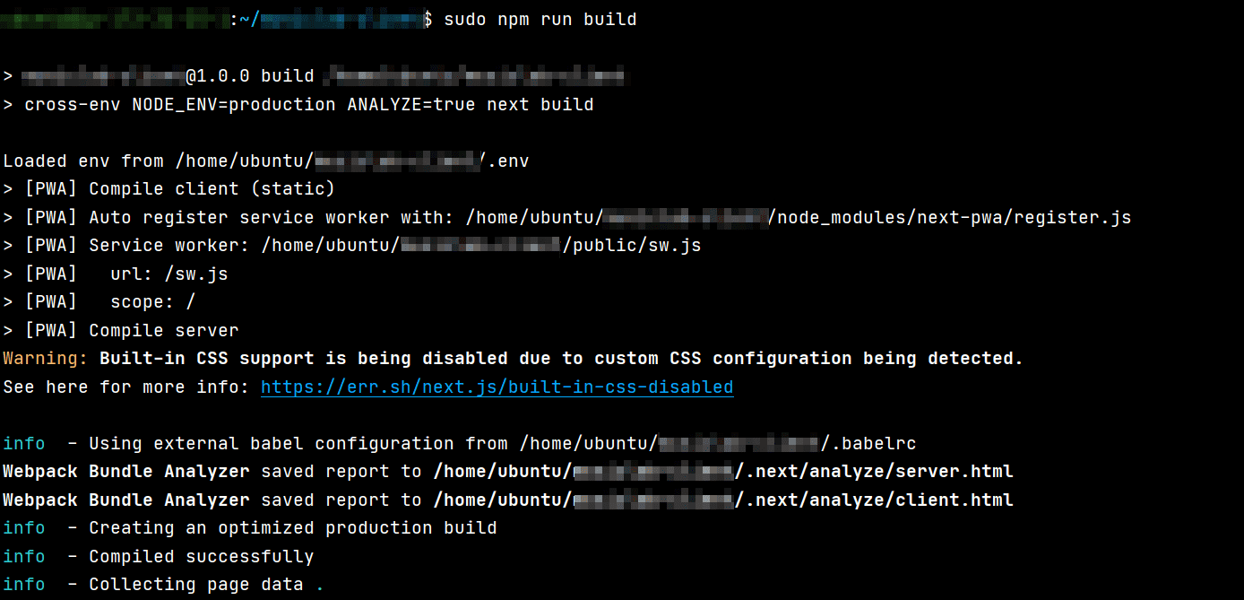This screenshot has width=1244, height=600.
Task: Click the '[PWA] Compile server' line
Action: point(132,331)
